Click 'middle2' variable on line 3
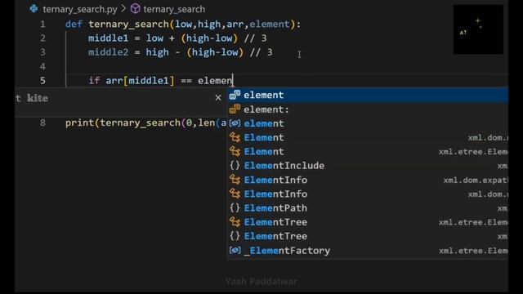Image resolution: width=523 pixels, height=294 pixels. [x=108, y=52]
